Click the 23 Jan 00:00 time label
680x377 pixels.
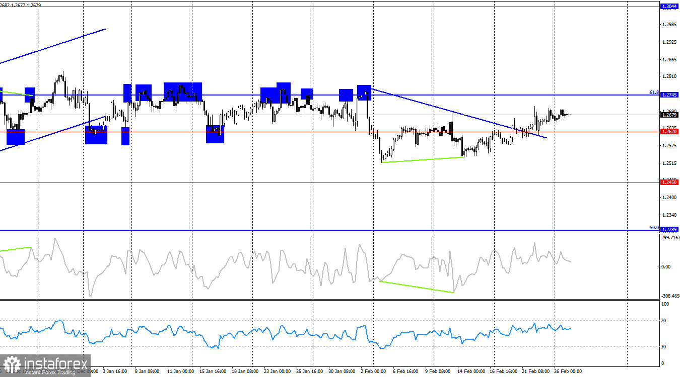coord(277,372)
